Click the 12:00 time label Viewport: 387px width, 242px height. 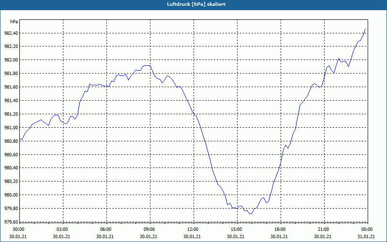pos(192,229)
